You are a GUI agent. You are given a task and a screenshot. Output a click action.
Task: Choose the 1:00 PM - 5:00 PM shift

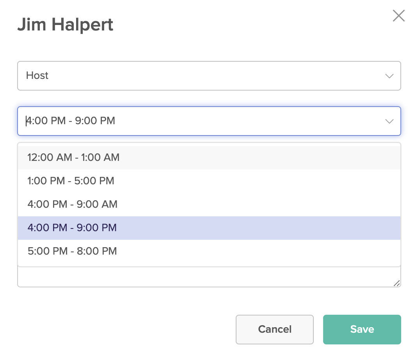pos(71,181)
